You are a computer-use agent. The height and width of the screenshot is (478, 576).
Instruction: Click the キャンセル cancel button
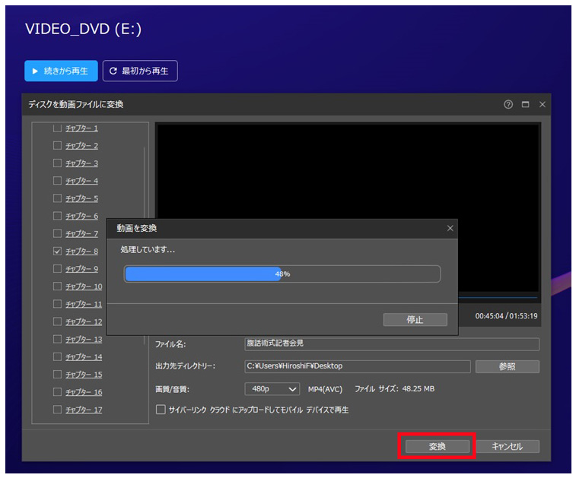(x=508, y=447)
